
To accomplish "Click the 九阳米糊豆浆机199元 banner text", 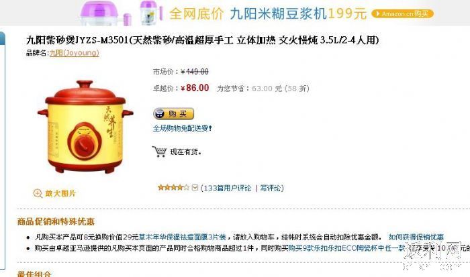I will pos(298,14).
